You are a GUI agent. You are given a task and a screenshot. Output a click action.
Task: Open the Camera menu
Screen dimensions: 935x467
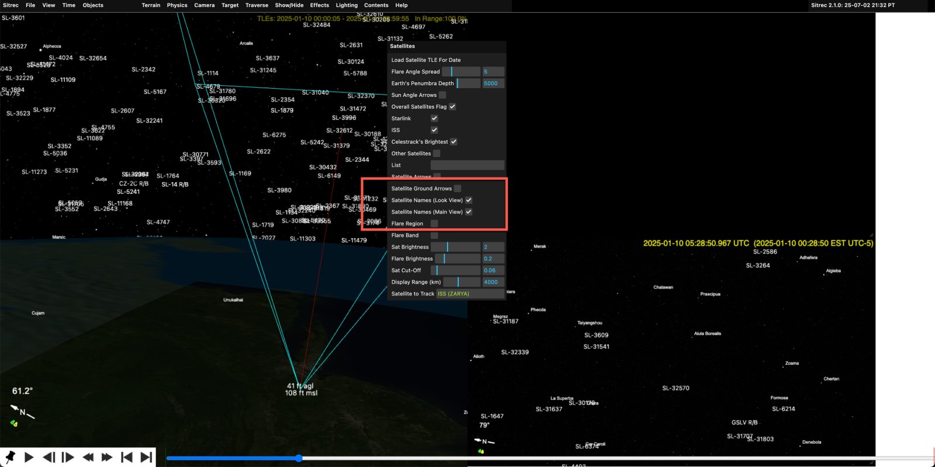point(205,5)
